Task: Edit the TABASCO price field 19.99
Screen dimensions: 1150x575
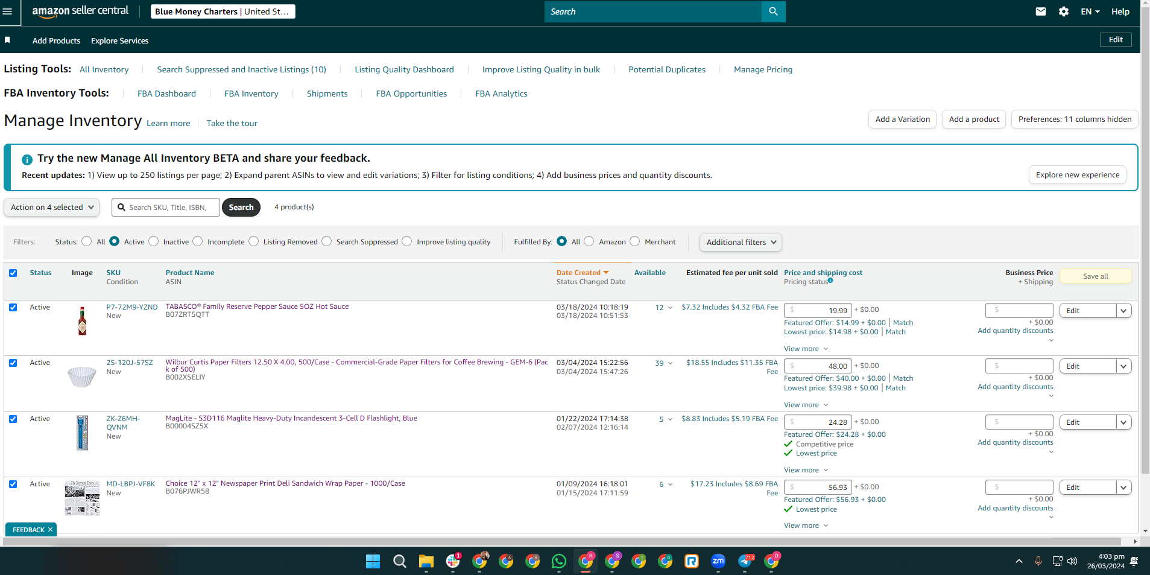Action: [x=818, y=311]
